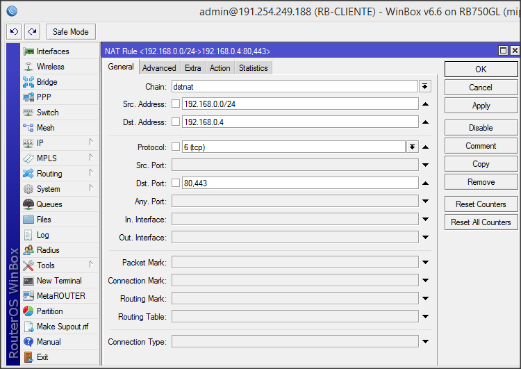Toggle the Protocol invert checkbox
Image resolution: width=521 pixels, height=369 pixels.
176,147
